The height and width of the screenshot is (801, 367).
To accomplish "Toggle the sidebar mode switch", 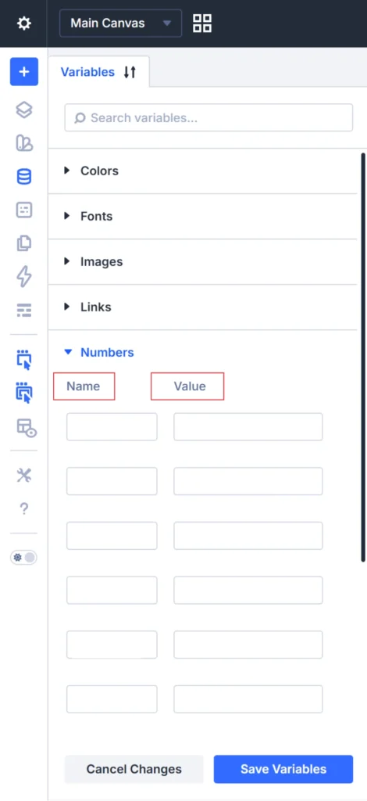I will 24,557.
